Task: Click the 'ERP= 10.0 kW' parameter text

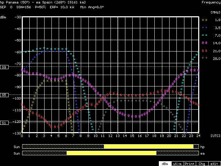Action: pos(62,7)
